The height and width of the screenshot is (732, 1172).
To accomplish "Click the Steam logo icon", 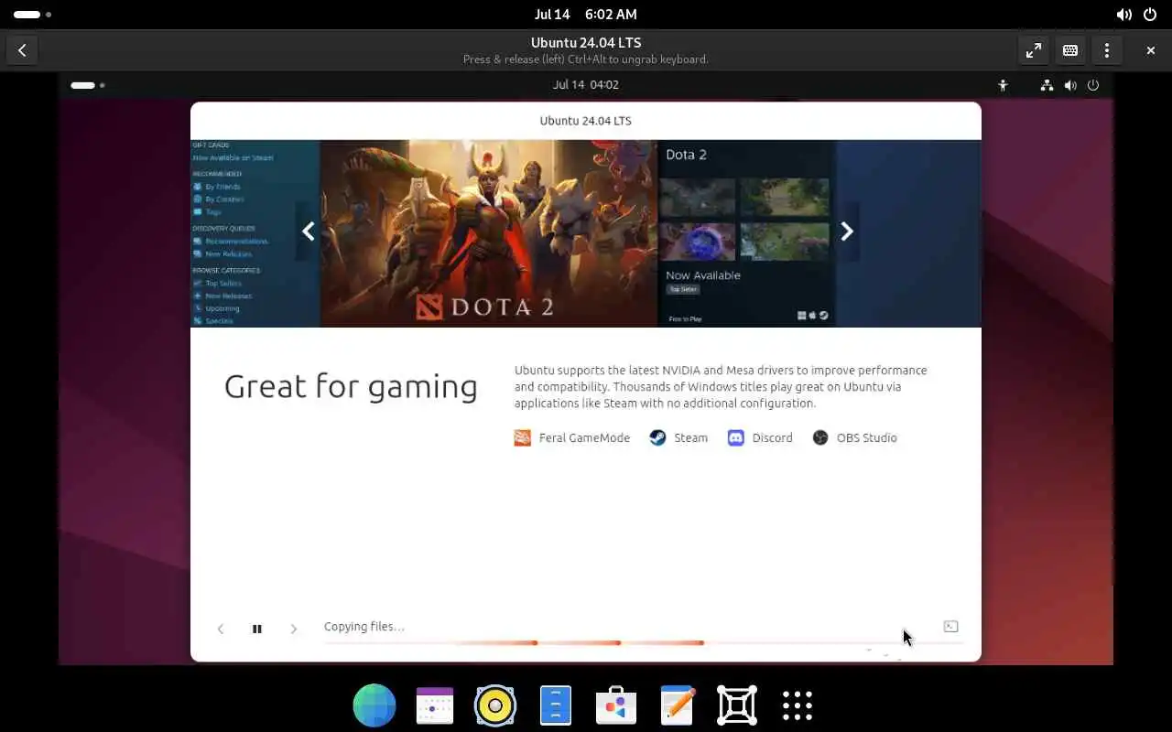I will [657, 438].
